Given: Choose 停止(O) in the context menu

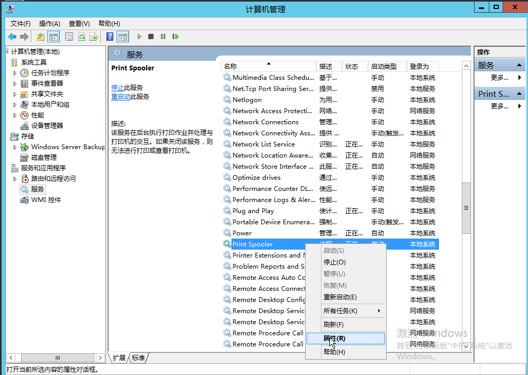Looking at the screenshot, I should point(346,262).
